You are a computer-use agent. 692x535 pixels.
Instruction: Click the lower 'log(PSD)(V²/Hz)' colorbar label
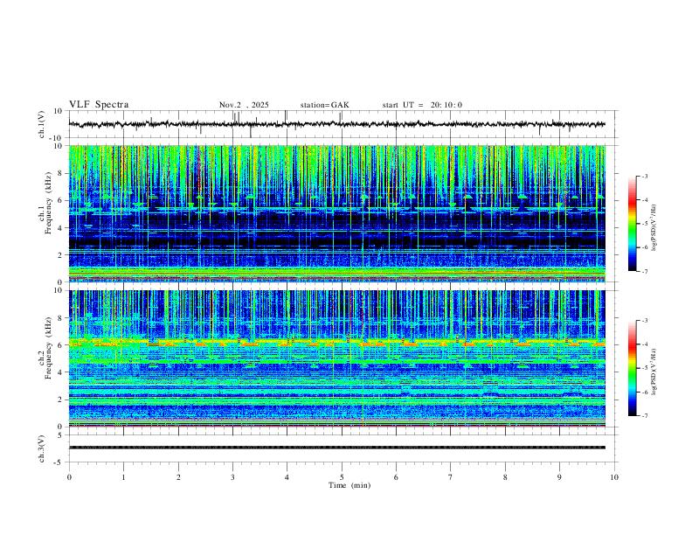654,372
